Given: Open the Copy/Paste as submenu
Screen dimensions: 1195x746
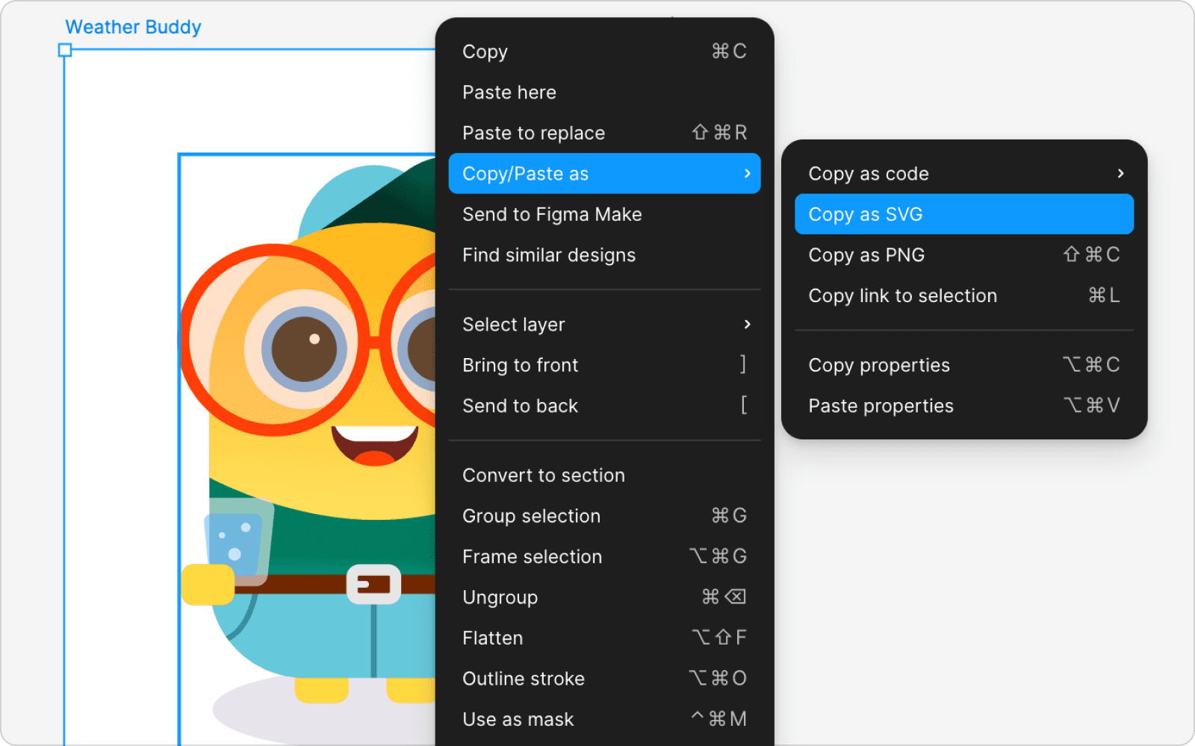Looking at the screenshot, I should point(604,174).
